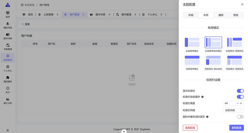Click 用户管理 breadcrumb item
The height and width of the screenshot is (133, 248).
tap(44, 5)
